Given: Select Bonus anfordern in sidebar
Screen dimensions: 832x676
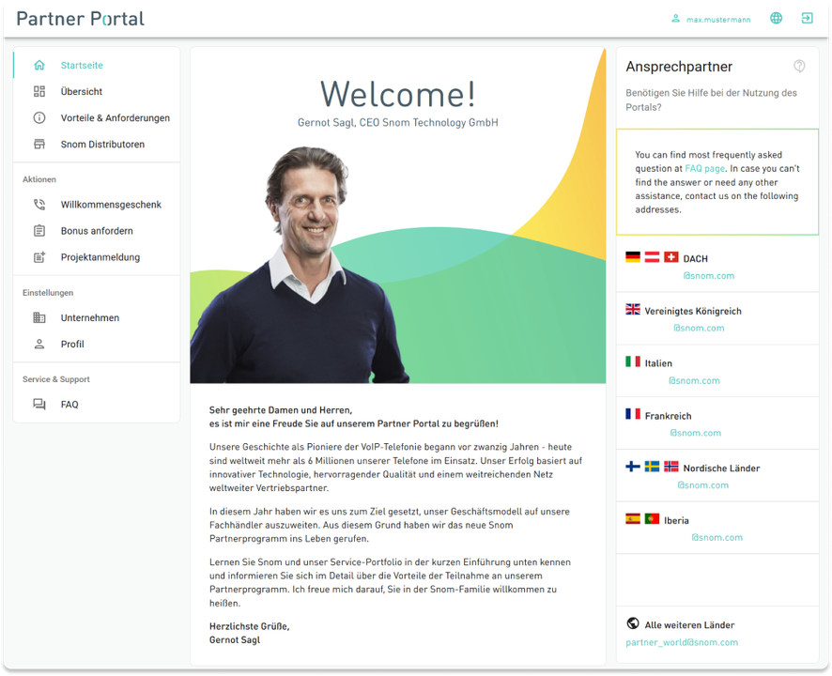Looking at the screenshot, I should [97, 231].
